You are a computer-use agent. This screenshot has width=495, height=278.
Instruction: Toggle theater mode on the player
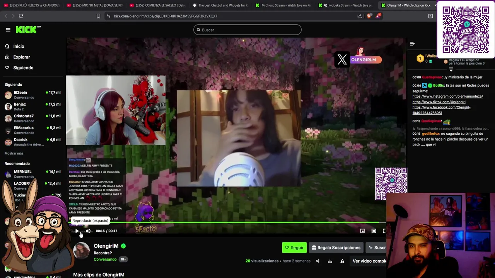click(x=374, y=231)
